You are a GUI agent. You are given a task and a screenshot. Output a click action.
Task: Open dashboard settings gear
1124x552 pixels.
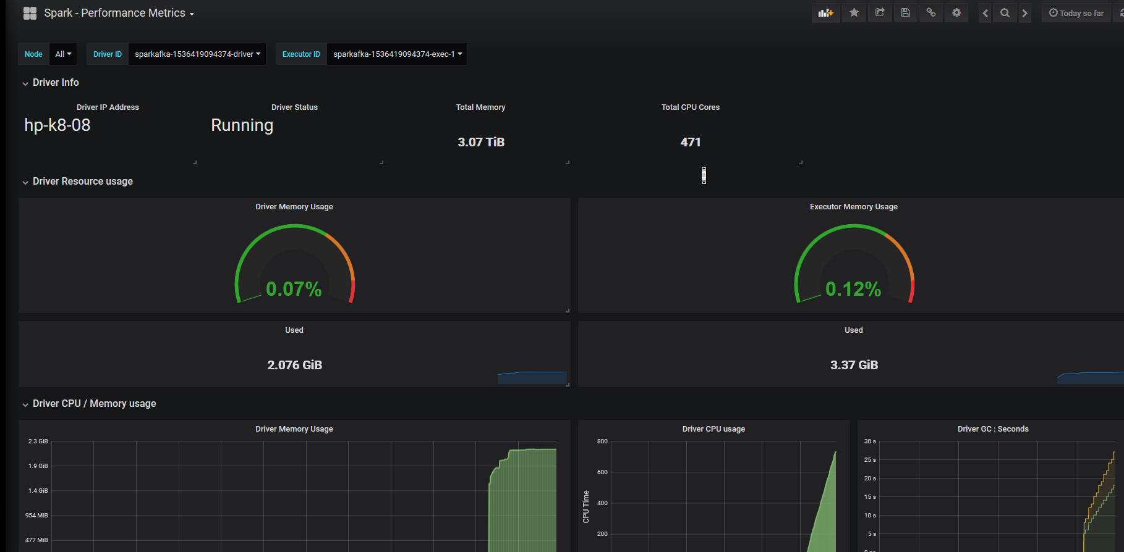point(956,13)
